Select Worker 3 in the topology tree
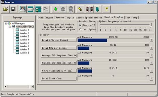 pos(25,36)
